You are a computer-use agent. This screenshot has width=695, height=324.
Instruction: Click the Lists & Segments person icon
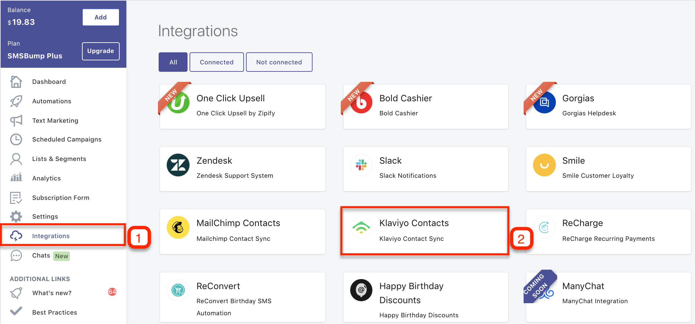[x=16, y=159]
